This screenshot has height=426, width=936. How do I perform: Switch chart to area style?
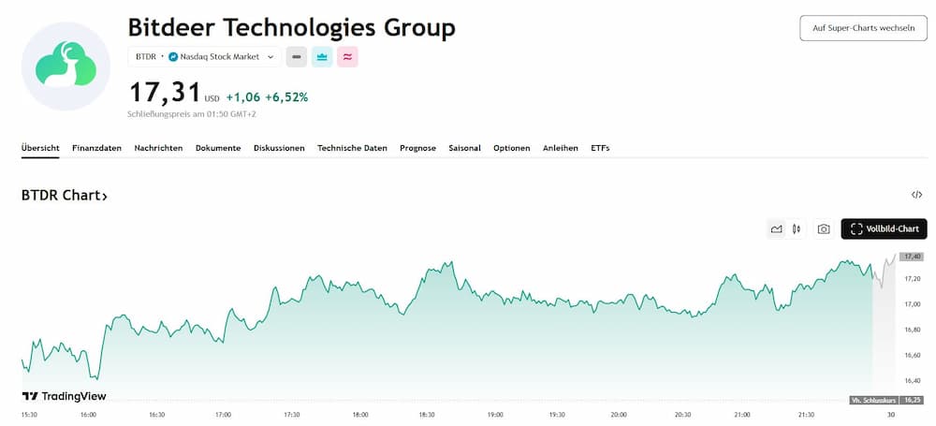(776, 228)
